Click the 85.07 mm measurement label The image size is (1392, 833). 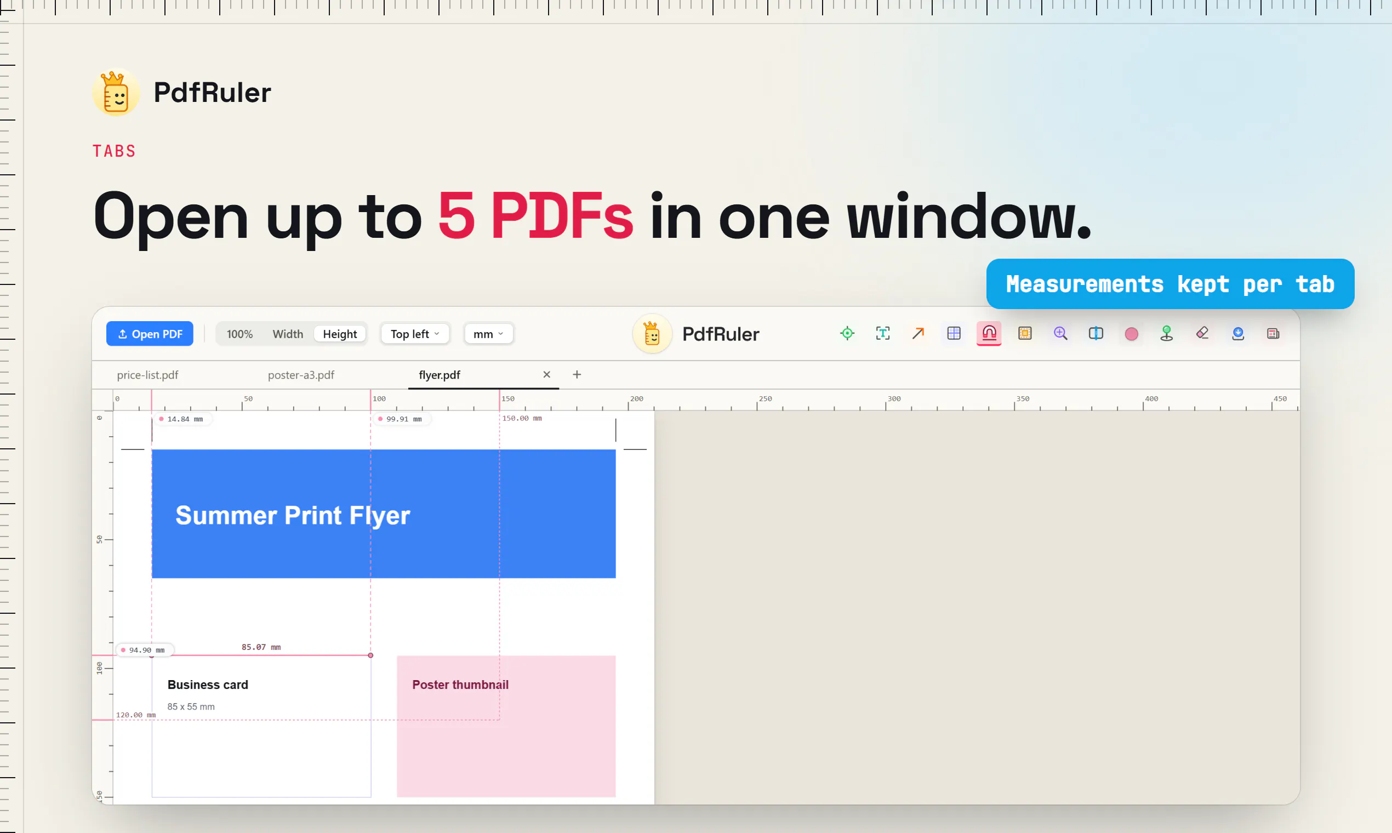261,647
